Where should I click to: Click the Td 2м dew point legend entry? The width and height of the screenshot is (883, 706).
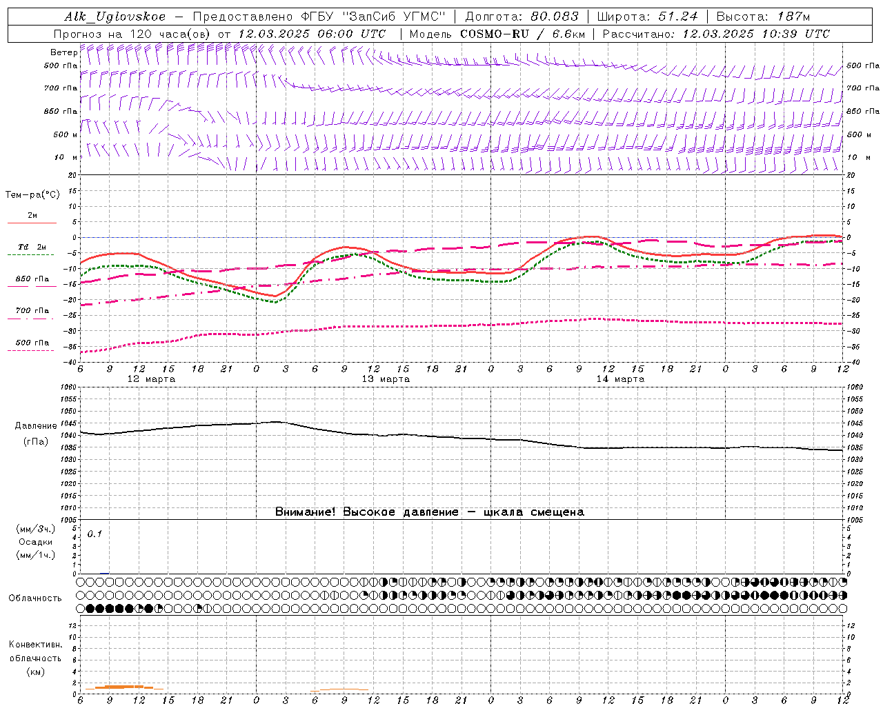click(32, 247)
